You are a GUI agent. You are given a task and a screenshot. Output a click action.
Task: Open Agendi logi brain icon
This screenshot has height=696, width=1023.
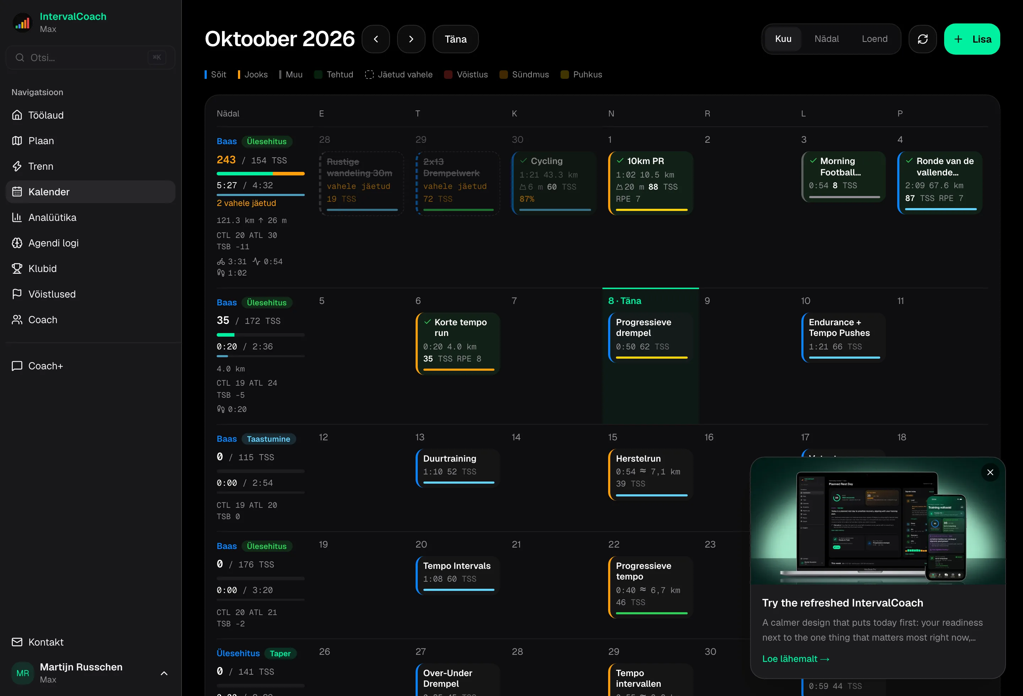coord(17,243)
